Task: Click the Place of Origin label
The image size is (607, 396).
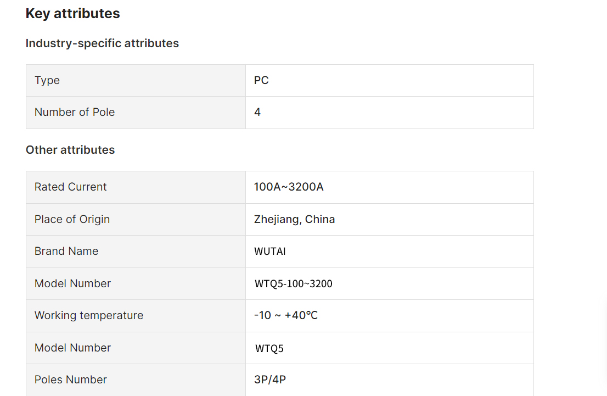Action: pos(72,219)
